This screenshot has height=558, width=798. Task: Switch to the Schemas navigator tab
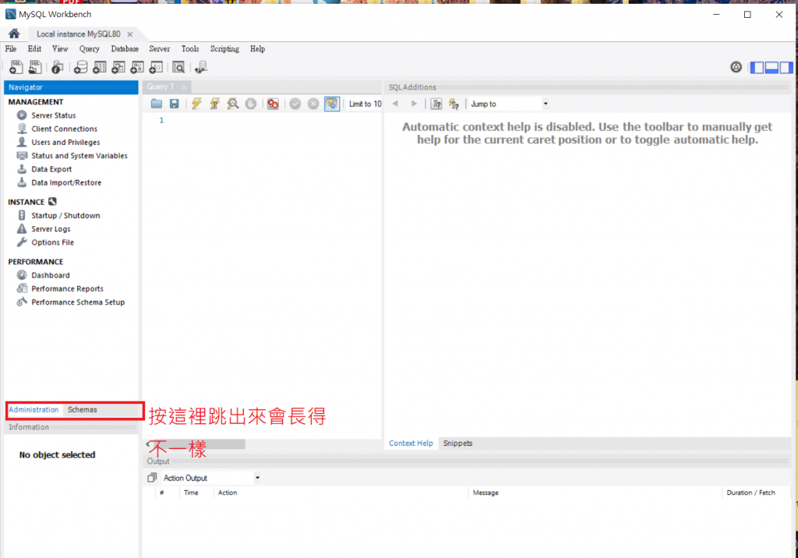pyautogui.click(x=82, y=410)
